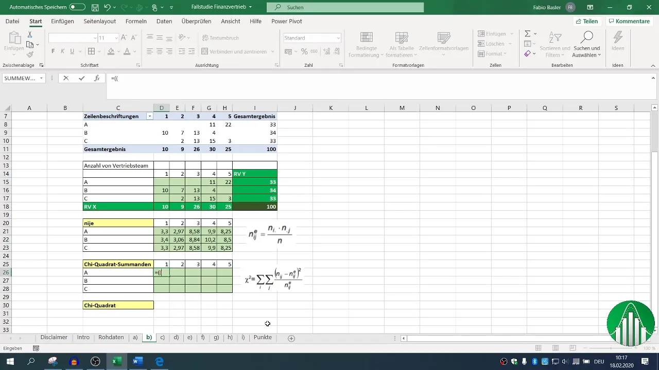Switch to page layout view in status bar
This screenshot has width=659, height=370.
[555, 348]
